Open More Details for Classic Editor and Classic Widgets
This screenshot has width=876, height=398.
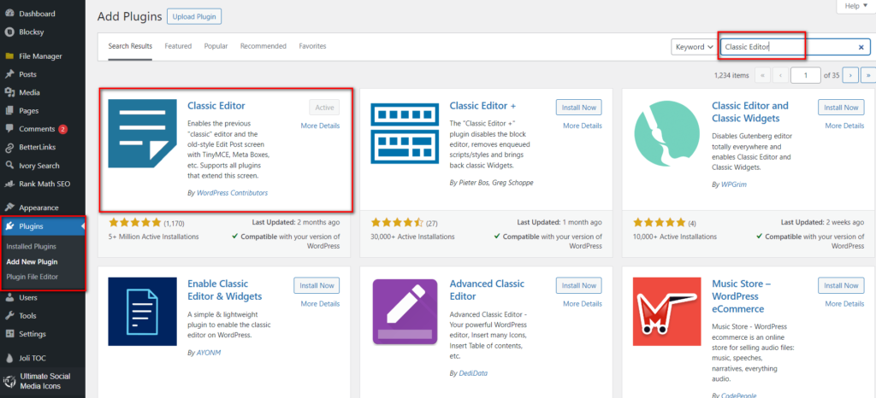[844, 126]
